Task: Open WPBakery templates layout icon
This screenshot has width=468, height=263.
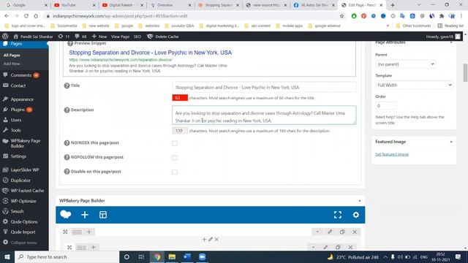Action: [103, 215]
